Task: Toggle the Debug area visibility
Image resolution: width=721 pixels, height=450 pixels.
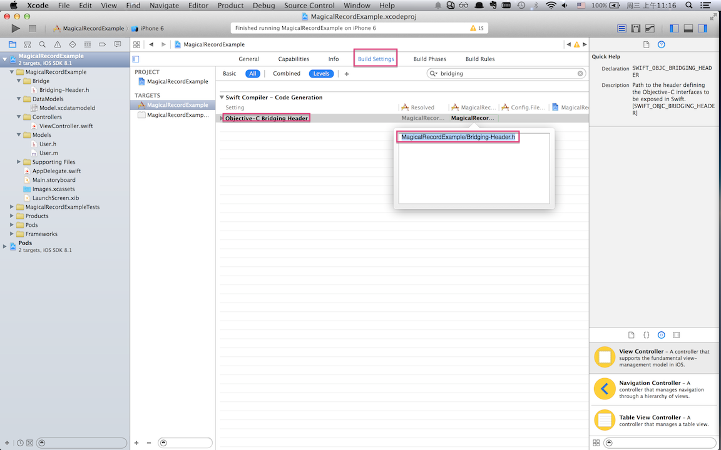Action: click(688, 28)
